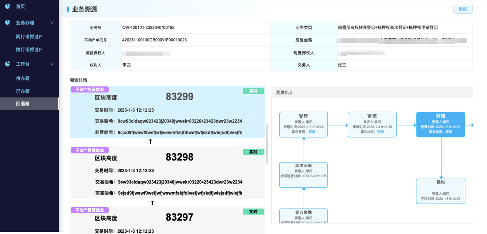Click the 实时 badge on block 83298
The image size is (487, 234).
pos(253,152)
